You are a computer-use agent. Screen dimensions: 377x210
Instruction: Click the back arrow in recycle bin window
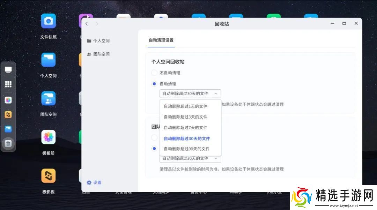point(87,24)
